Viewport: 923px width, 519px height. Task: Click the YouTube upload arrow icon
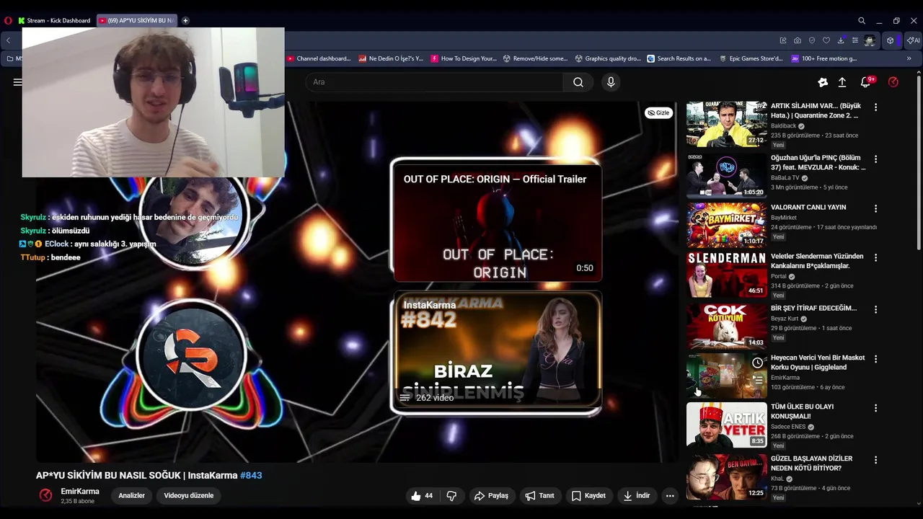pyautogui.click(x=842, y=82)
